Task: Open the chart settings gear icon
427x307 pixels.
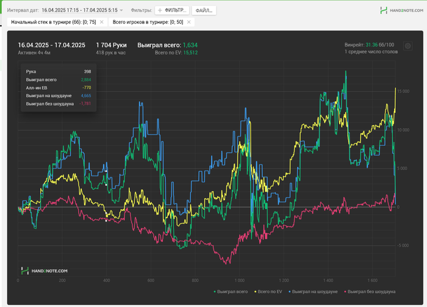Action: pyautogui.click(x=408, y=46)
